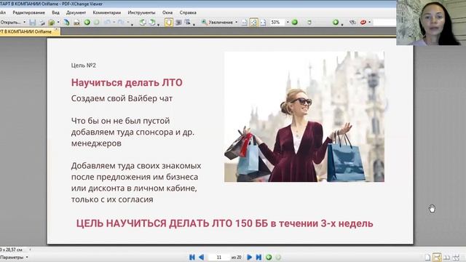Select the Hand tool icon

tap(168, 23)
